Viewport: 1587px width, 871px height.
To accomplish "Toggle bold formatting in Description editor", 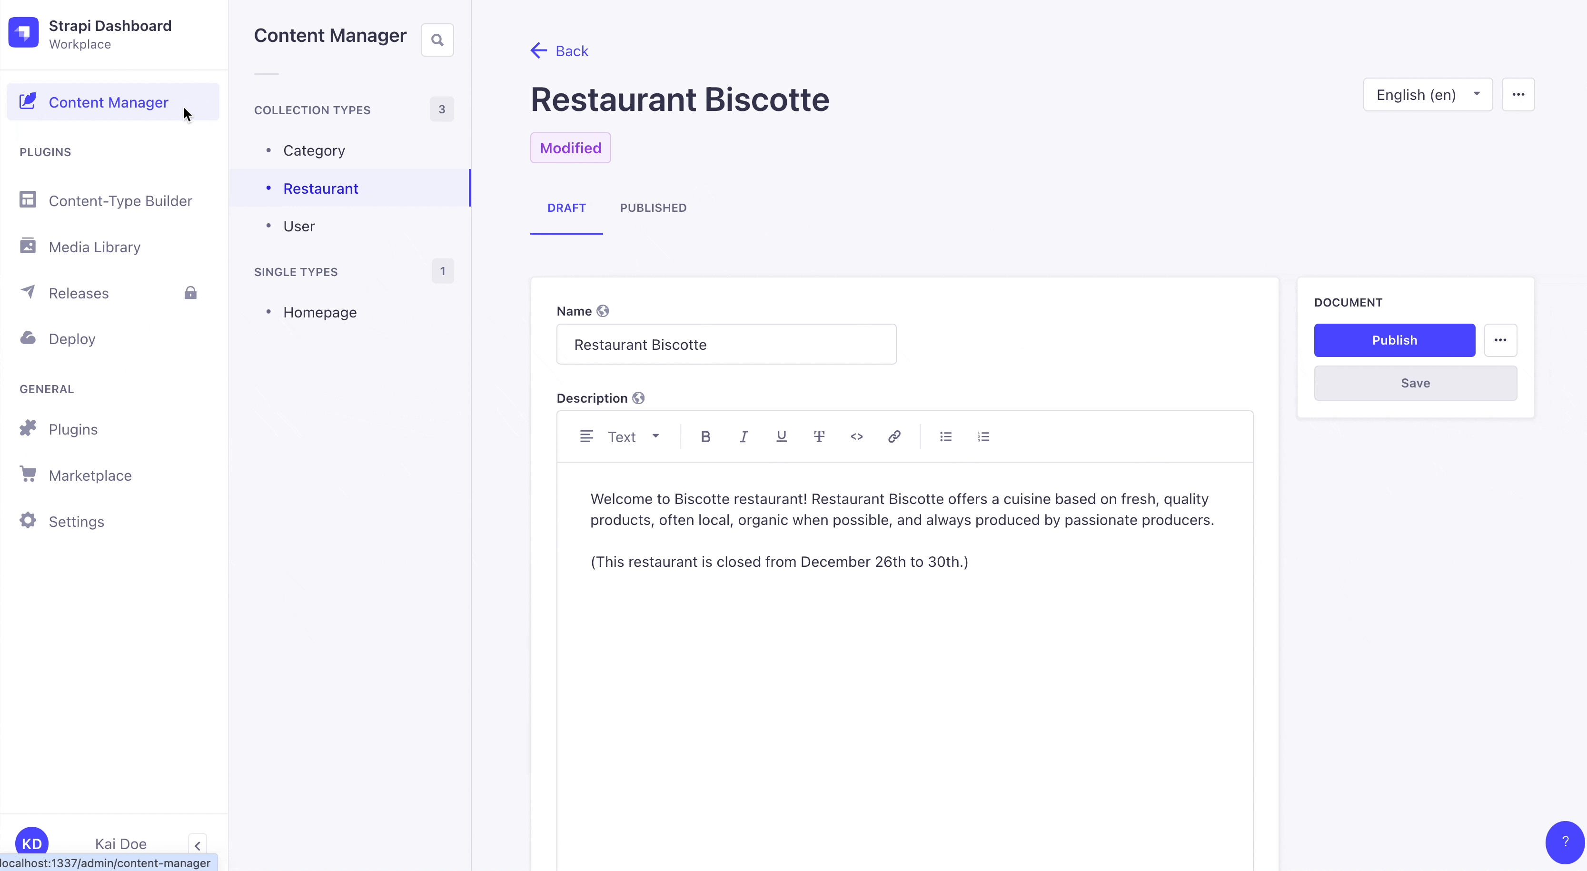I will point(706,437).
